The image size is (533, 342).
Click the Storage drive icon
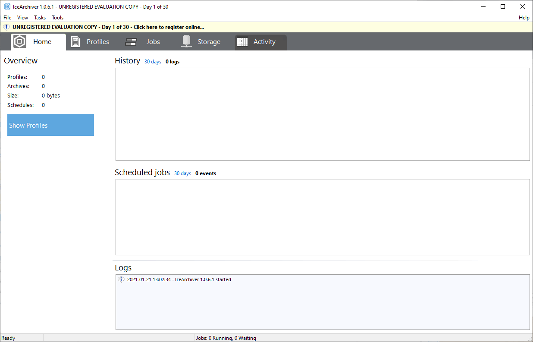pos(186,41)
